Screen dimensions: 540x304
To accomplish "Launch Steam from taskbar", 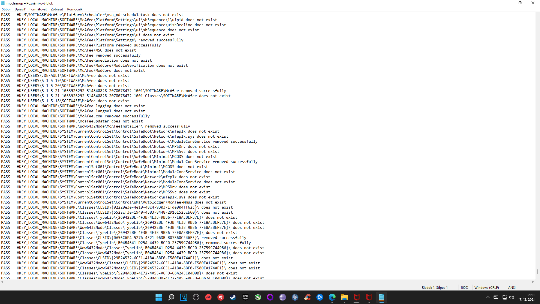I will click(233, 297).
